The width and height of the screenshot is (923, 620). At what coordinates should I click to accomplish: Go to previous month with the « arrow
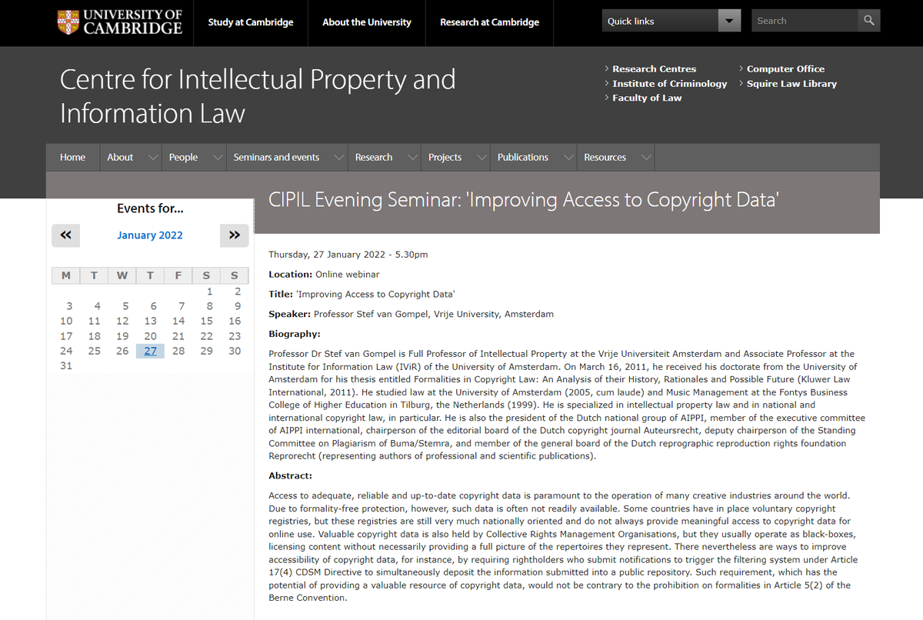(65, 235)
